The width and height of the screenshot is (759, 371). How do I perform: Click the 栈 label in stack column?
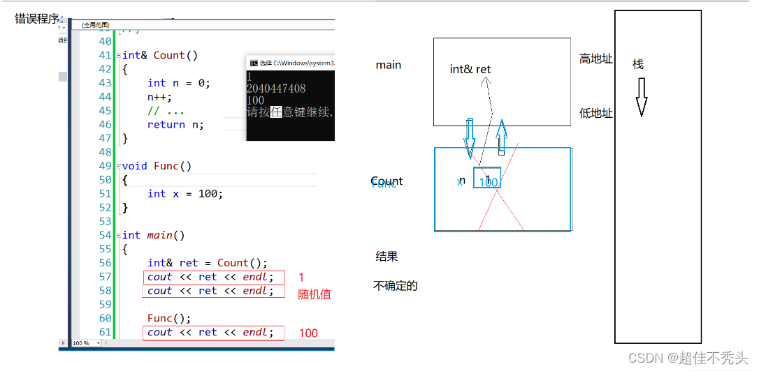pyautogui.click(x=638, y=64)
